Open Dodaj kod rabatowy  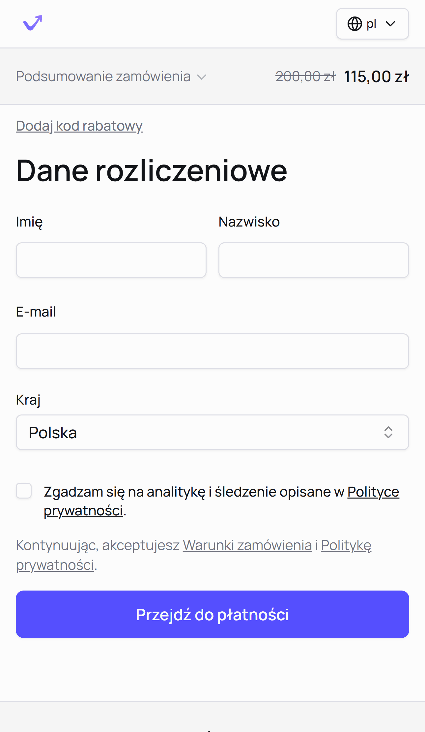point(79,126)
